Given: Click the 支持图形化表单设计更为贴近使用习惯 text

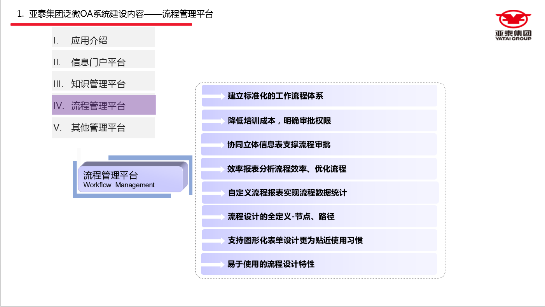Looking at the screenshot, I should point(295,241).
